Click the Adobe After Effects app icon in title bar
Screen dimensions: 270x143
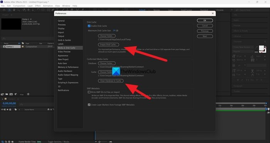[x=2, y=2]
